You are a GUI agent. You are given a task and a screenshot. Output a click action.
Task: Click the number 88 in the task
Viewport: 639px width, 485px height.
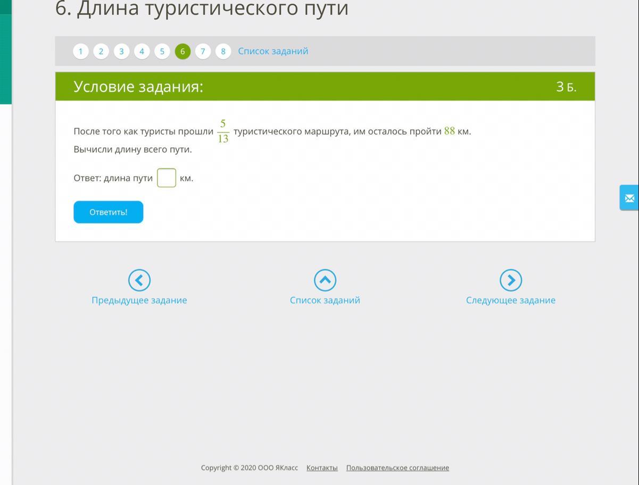tap(450, 131)
